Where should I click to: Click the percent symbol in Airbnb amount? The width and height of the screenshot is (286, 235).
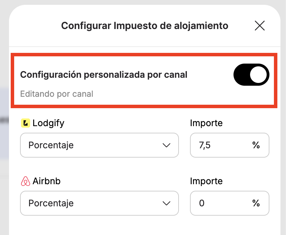[256, 203]
